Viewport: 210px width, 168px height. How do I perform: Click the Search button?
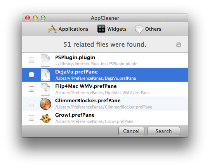tap(164, 131)
